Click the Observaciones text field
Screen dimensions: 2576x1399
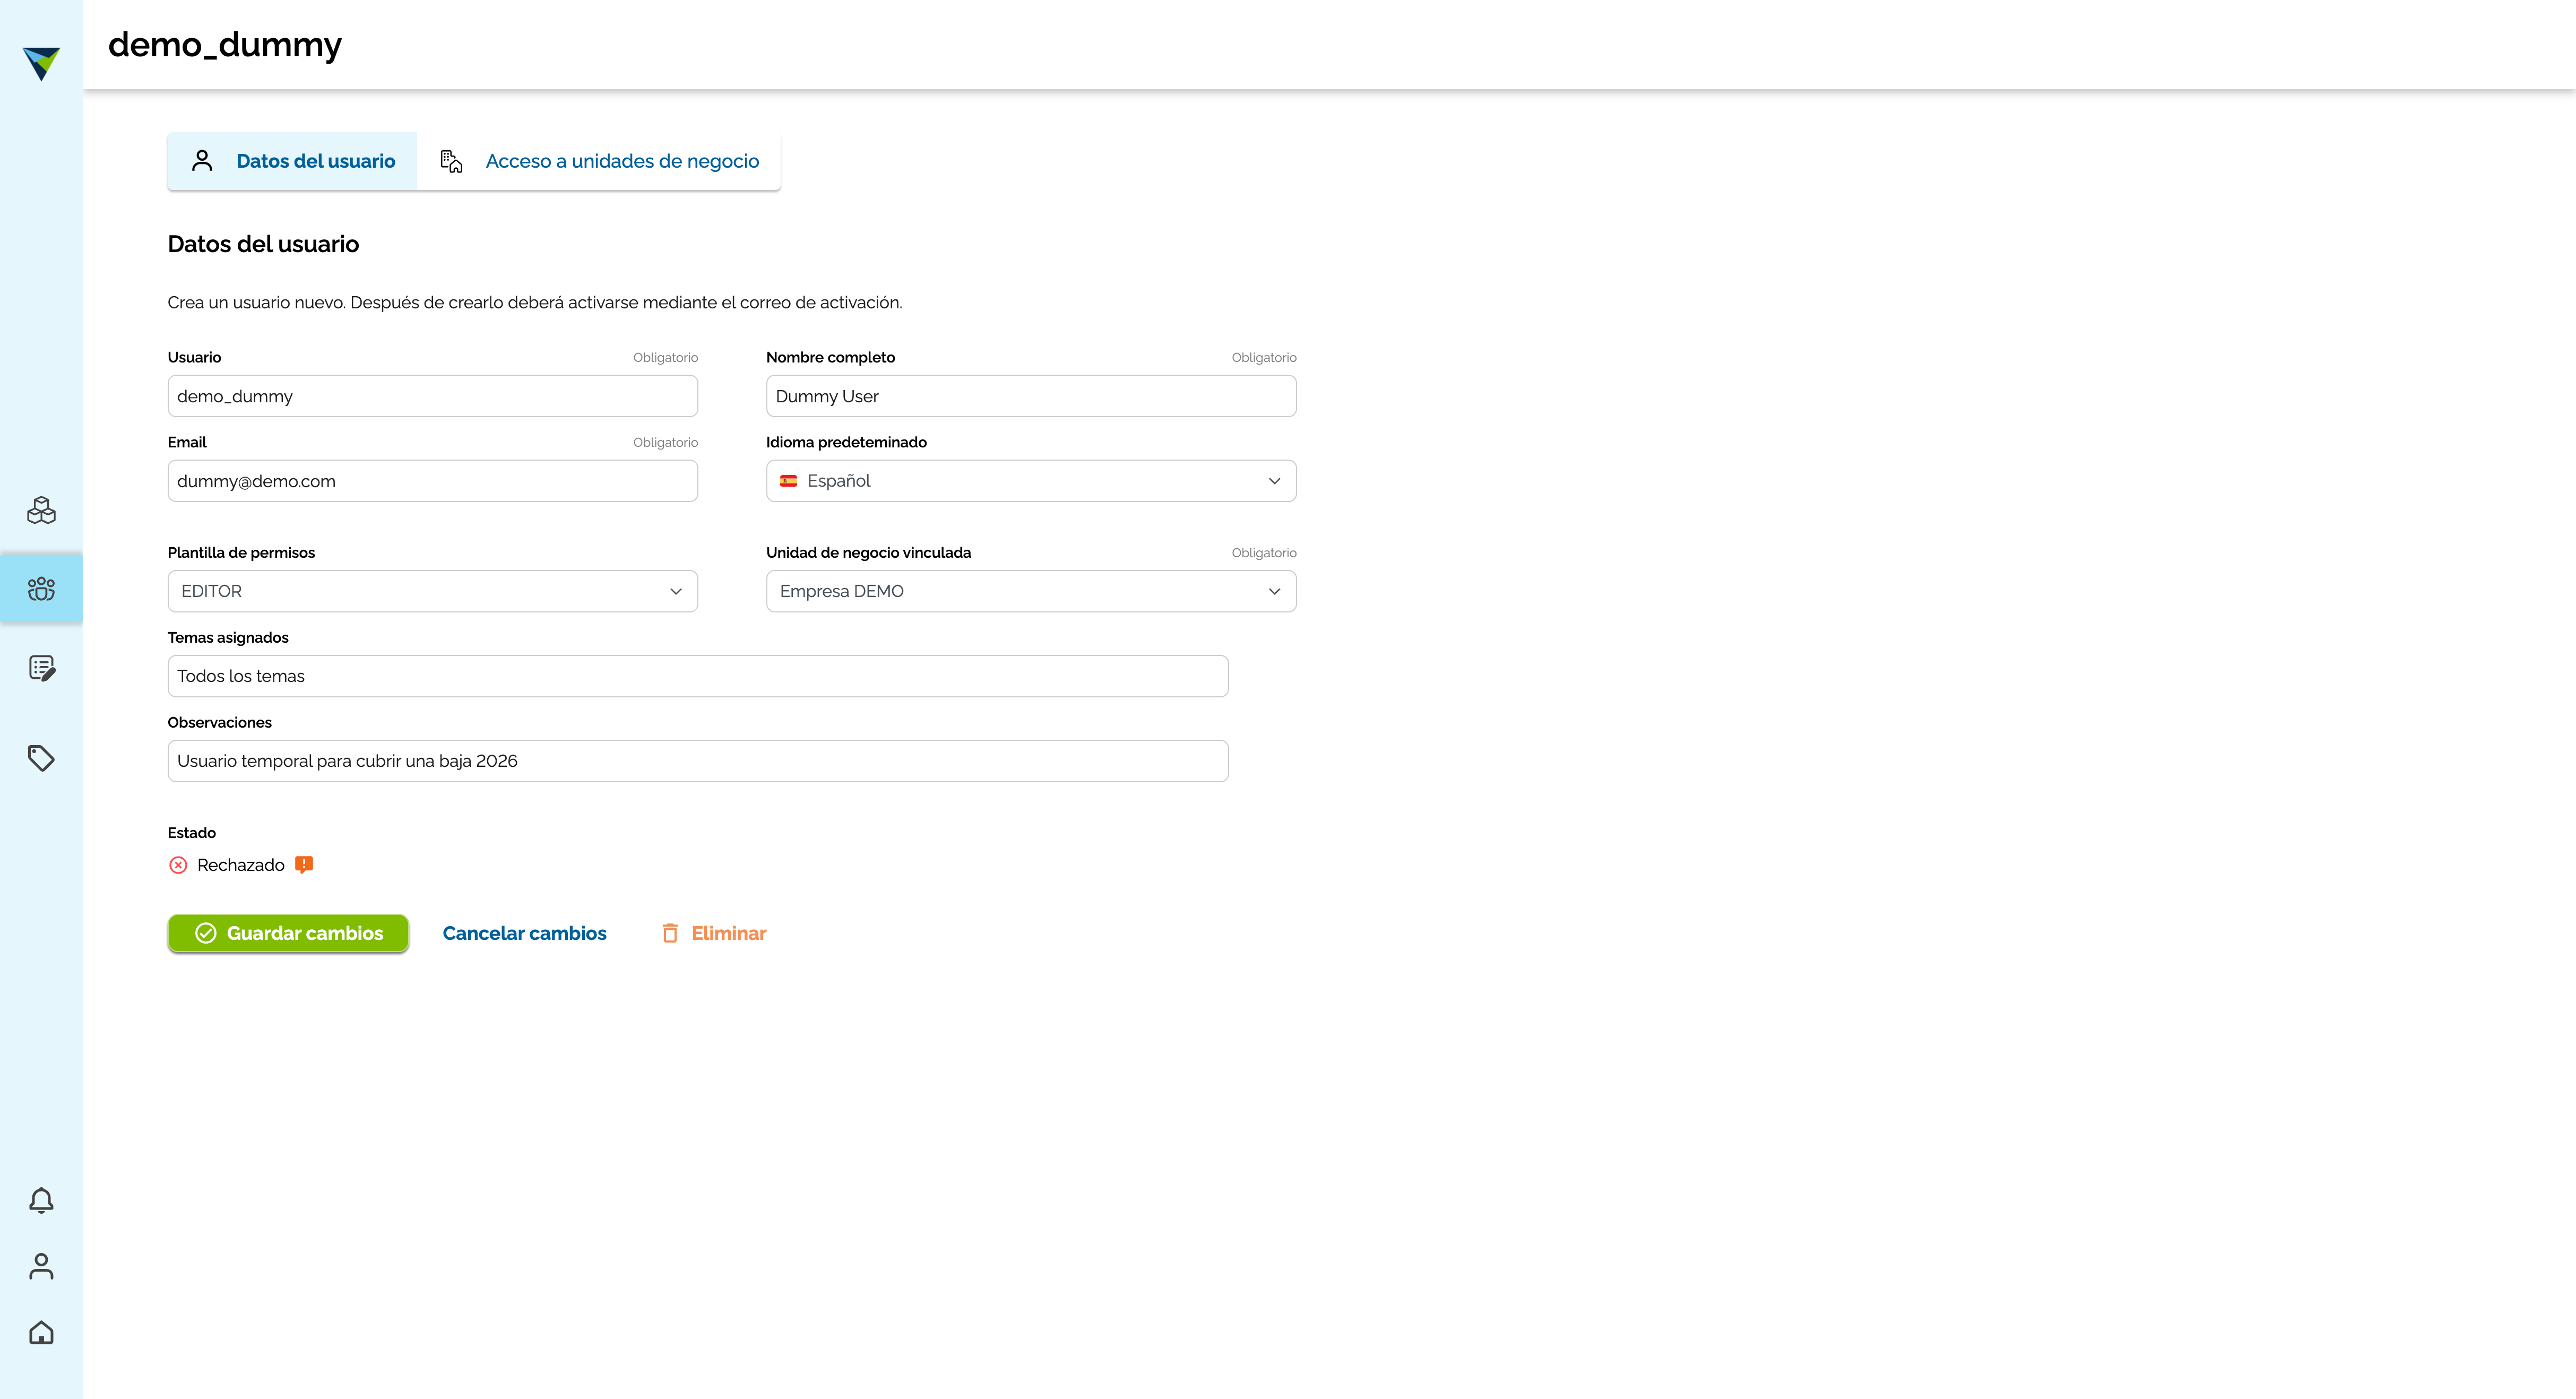coord(698,761)
